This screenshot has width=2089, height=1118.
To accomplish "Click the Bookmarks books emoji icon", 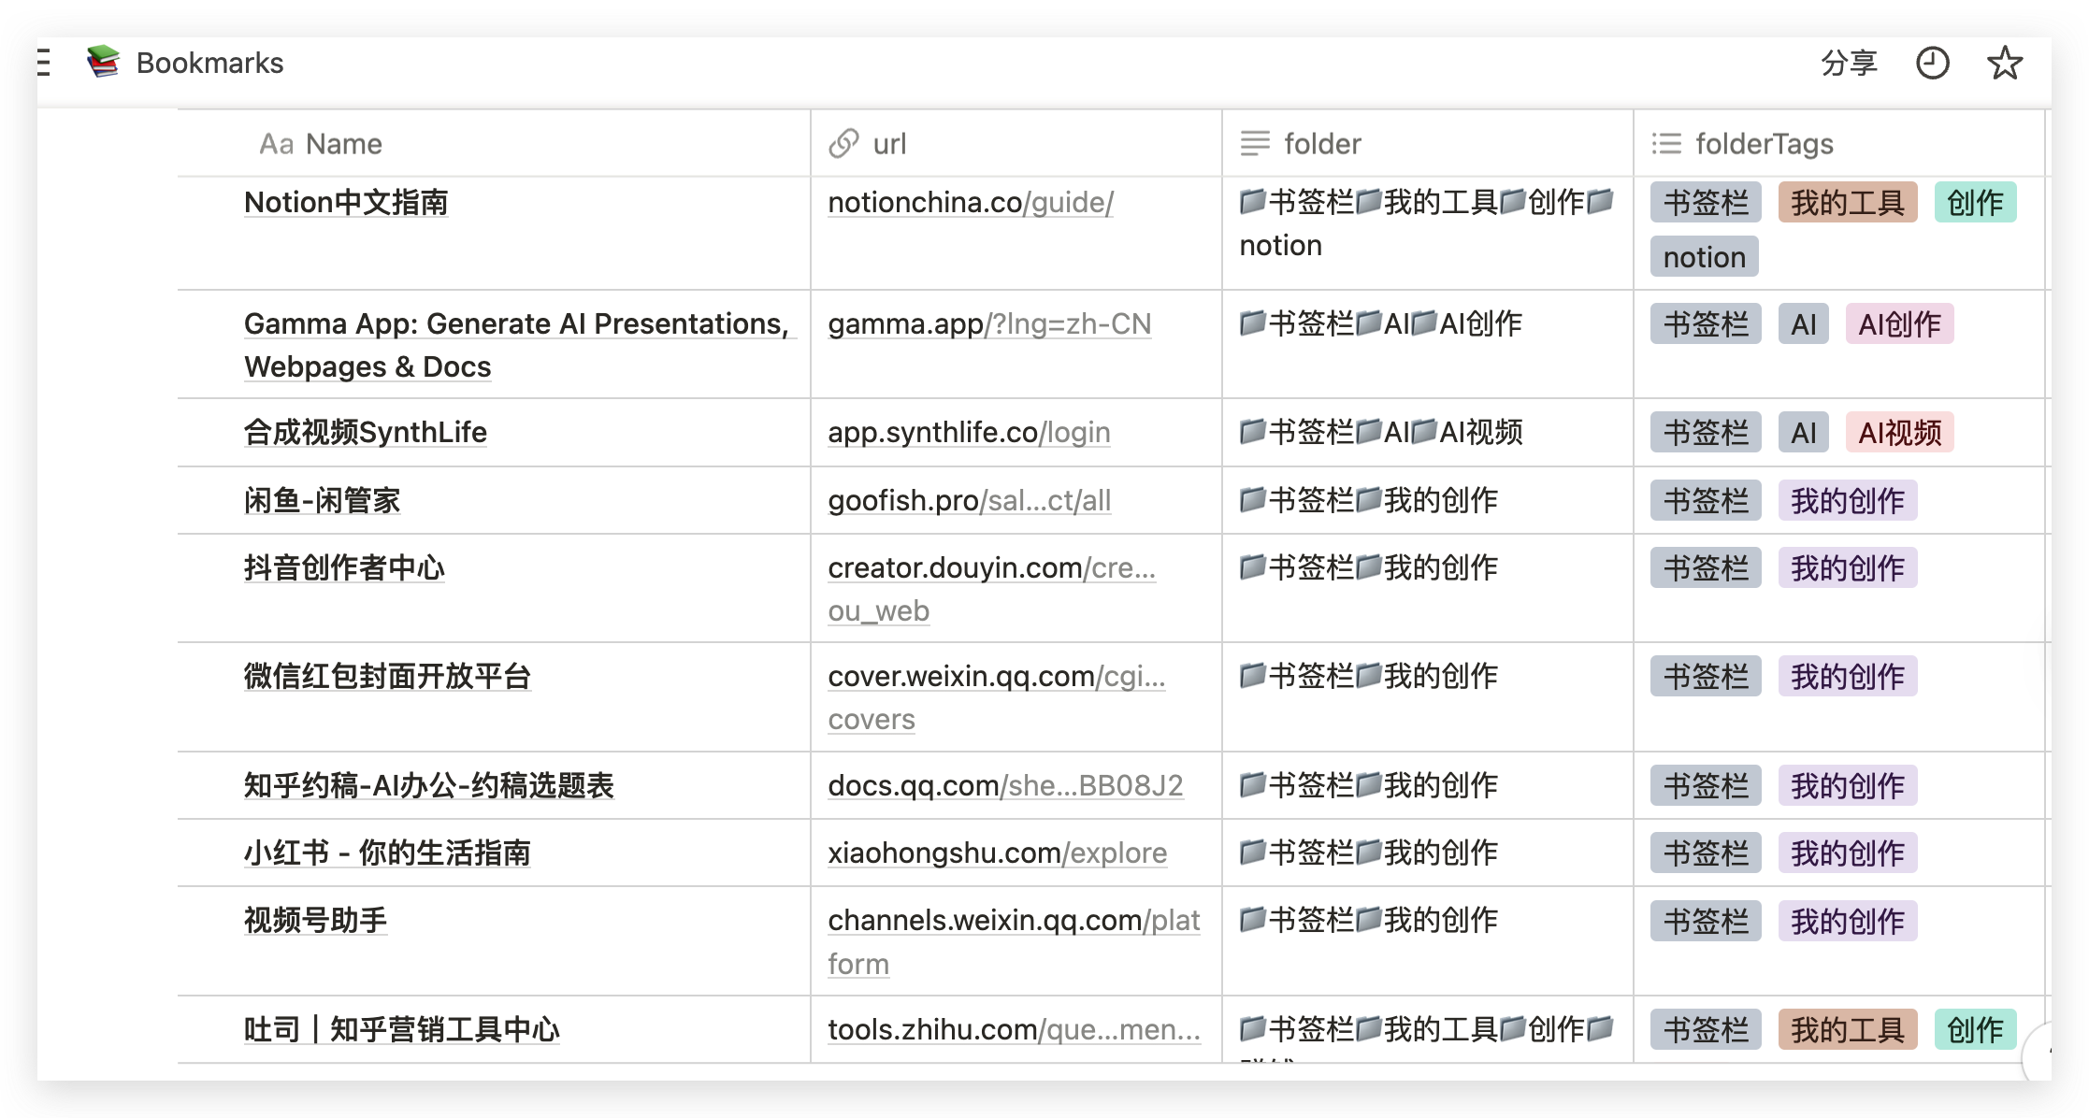I will (x=104, y=62).
